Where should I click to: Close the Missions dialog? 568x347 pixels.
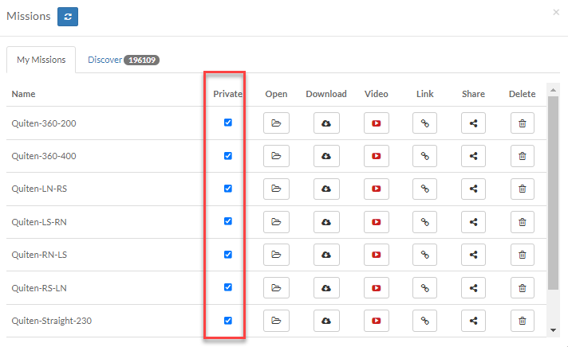[556, 12]
